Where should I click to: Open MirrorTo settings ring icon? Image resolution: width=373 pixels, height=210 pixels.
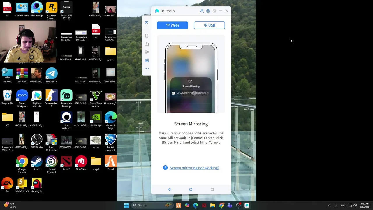point(208,11)
